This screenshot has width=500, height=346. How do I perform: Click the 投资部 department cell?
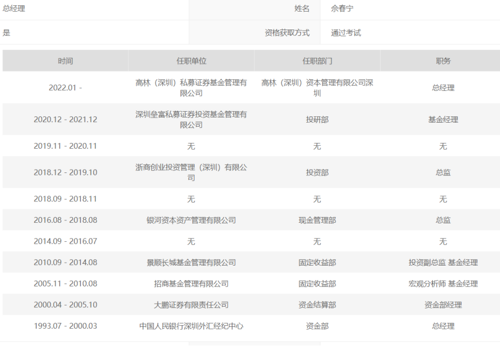pyautogui.click(x=317, y=172)
